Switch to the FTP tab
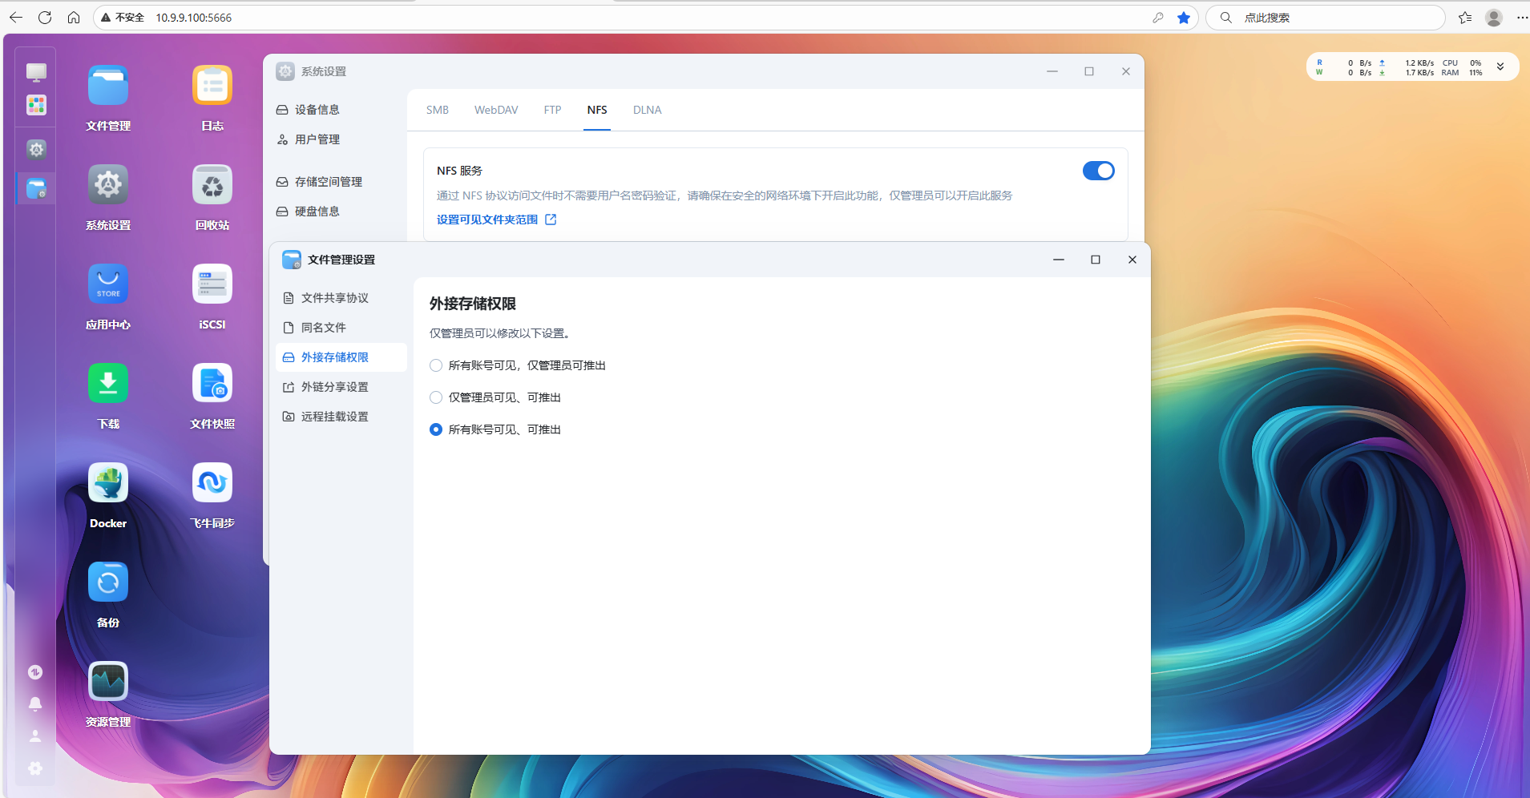This screenshot has width=1530, height=798. [x=552, y=110]
